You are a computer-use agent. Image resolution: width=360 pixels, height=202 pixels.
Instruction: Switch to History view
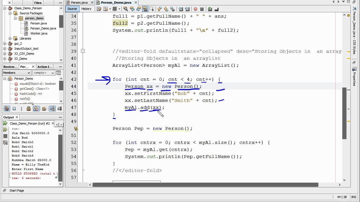[86, 9]
